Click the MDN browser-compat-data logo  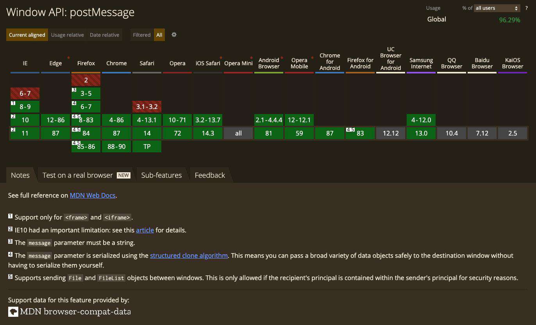point(70,311)
